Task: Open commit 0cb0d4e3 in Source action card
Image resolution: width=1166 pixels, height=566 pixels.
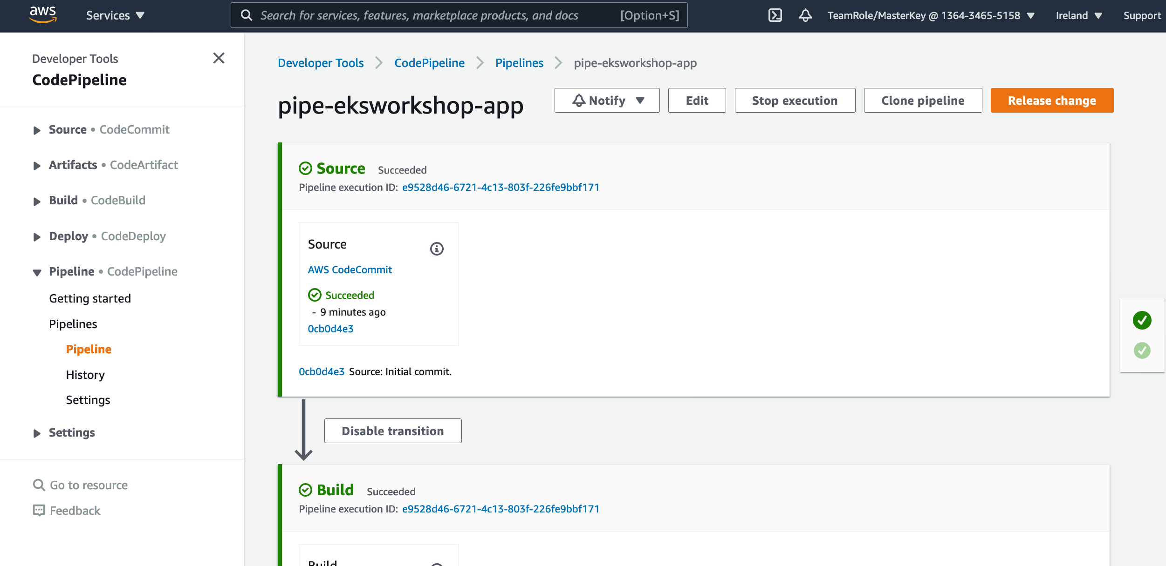Action: 330,329
